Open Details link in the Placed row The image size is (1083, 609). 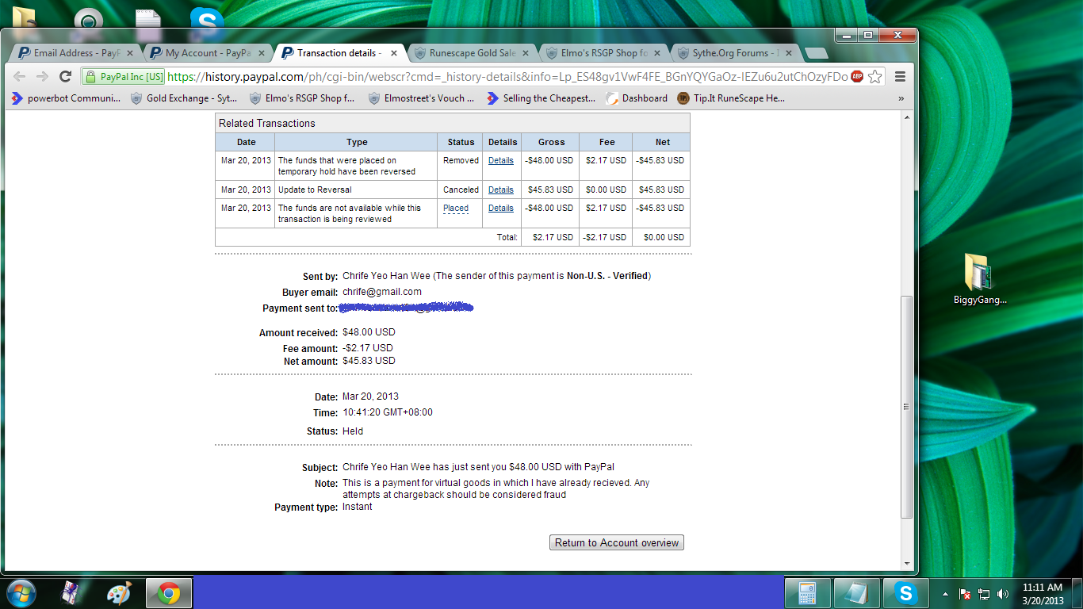pos(500,208)
